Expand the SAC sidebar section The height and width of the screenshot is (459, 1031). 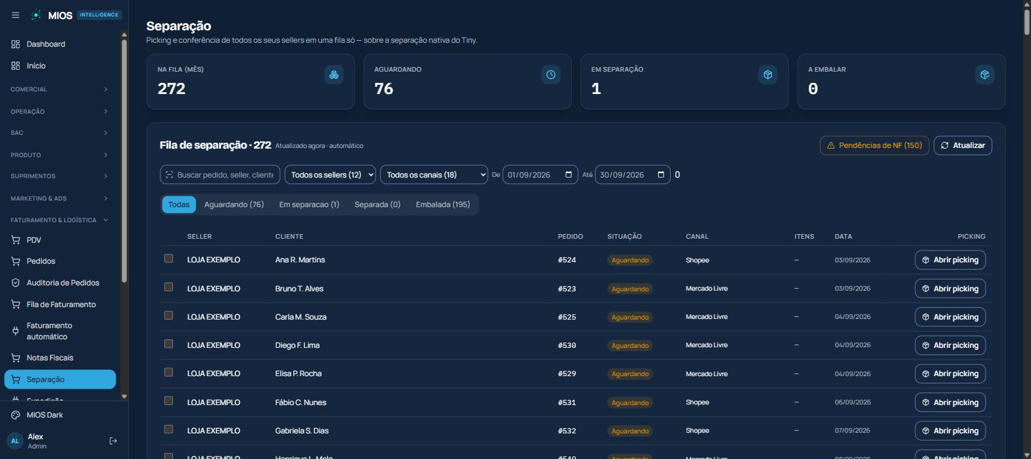pyautogui.click(x=60, y=133)
